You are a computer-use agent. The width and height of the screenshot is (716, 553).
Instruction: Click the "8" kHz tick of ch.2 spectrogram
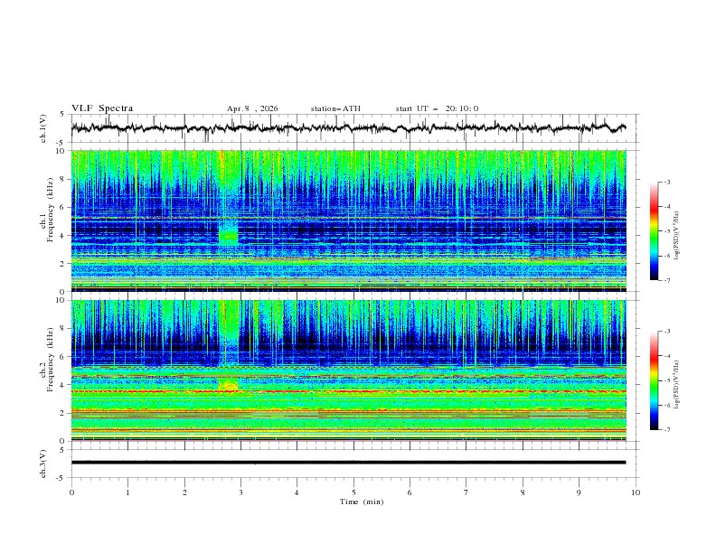(x=64, y=329)
